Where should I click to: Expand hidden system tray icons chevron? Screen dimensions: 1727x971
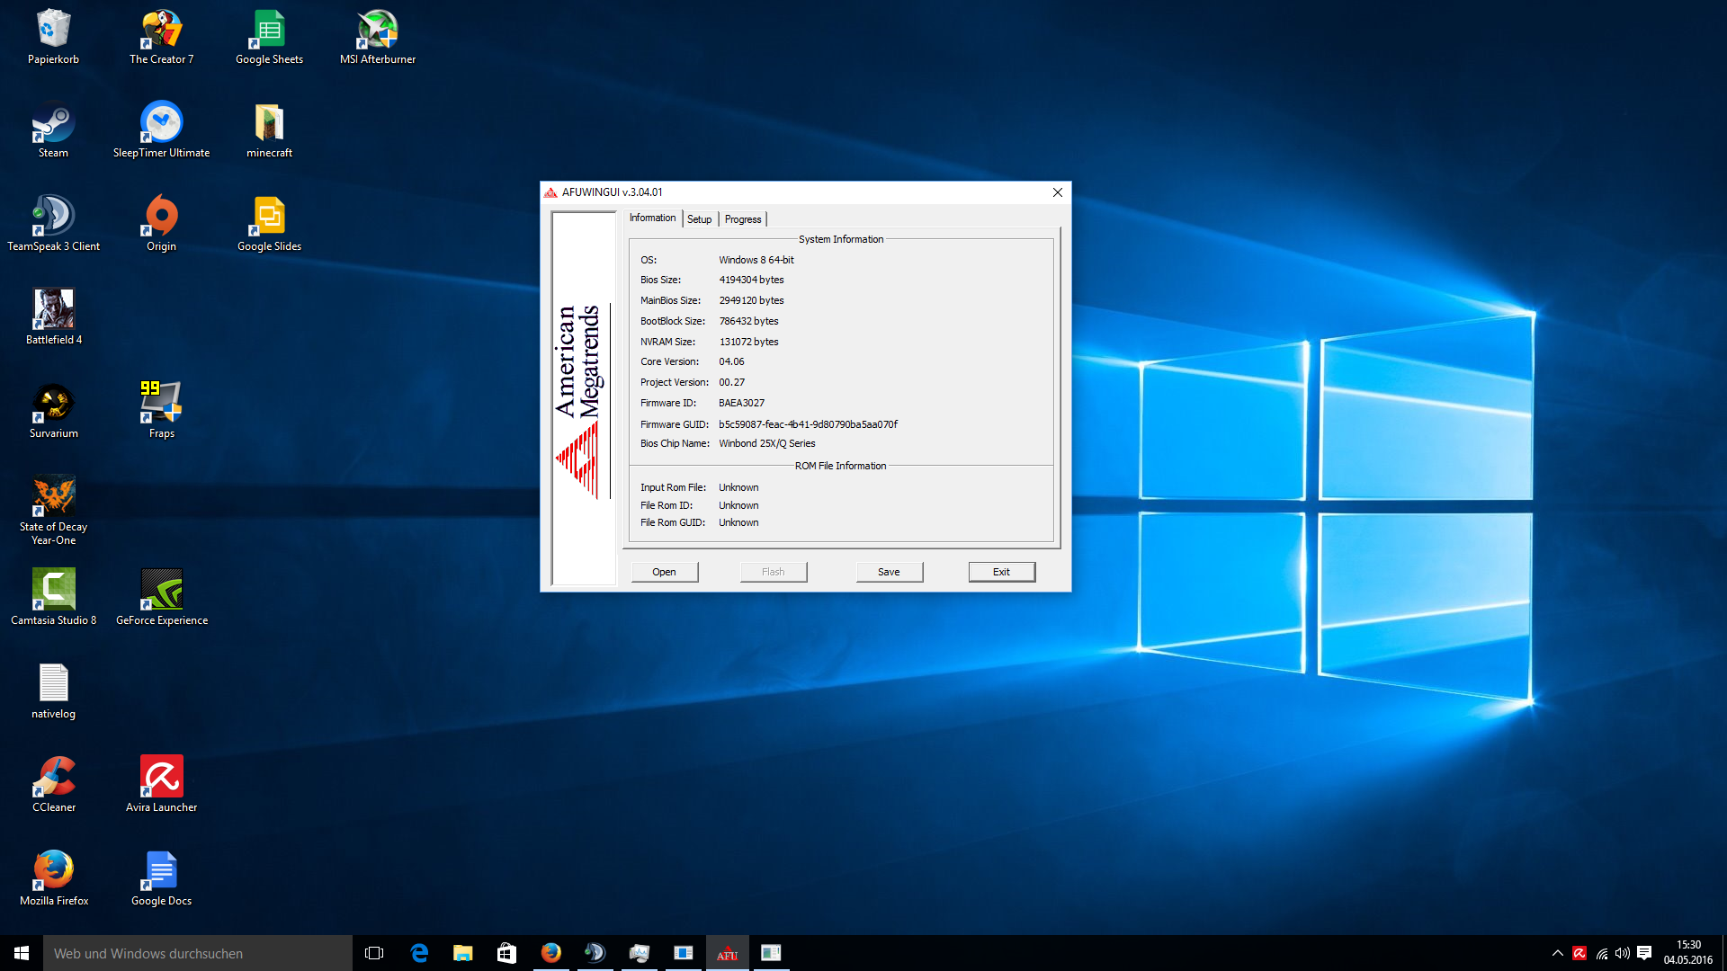1558,953
